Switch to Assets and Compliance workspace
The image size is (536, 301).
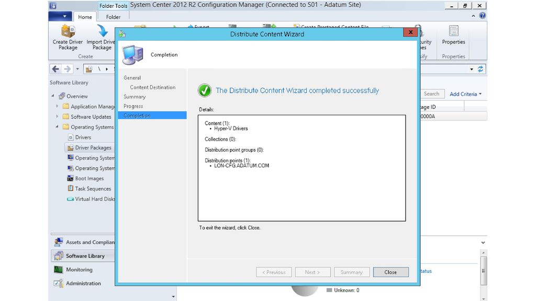[84, 242]
